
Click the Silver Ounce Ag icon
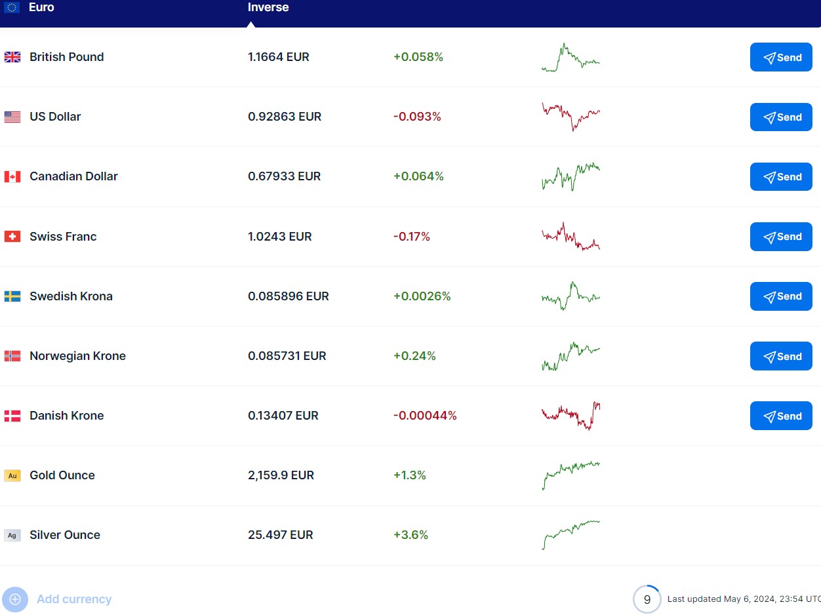click(x=12, y=536)
